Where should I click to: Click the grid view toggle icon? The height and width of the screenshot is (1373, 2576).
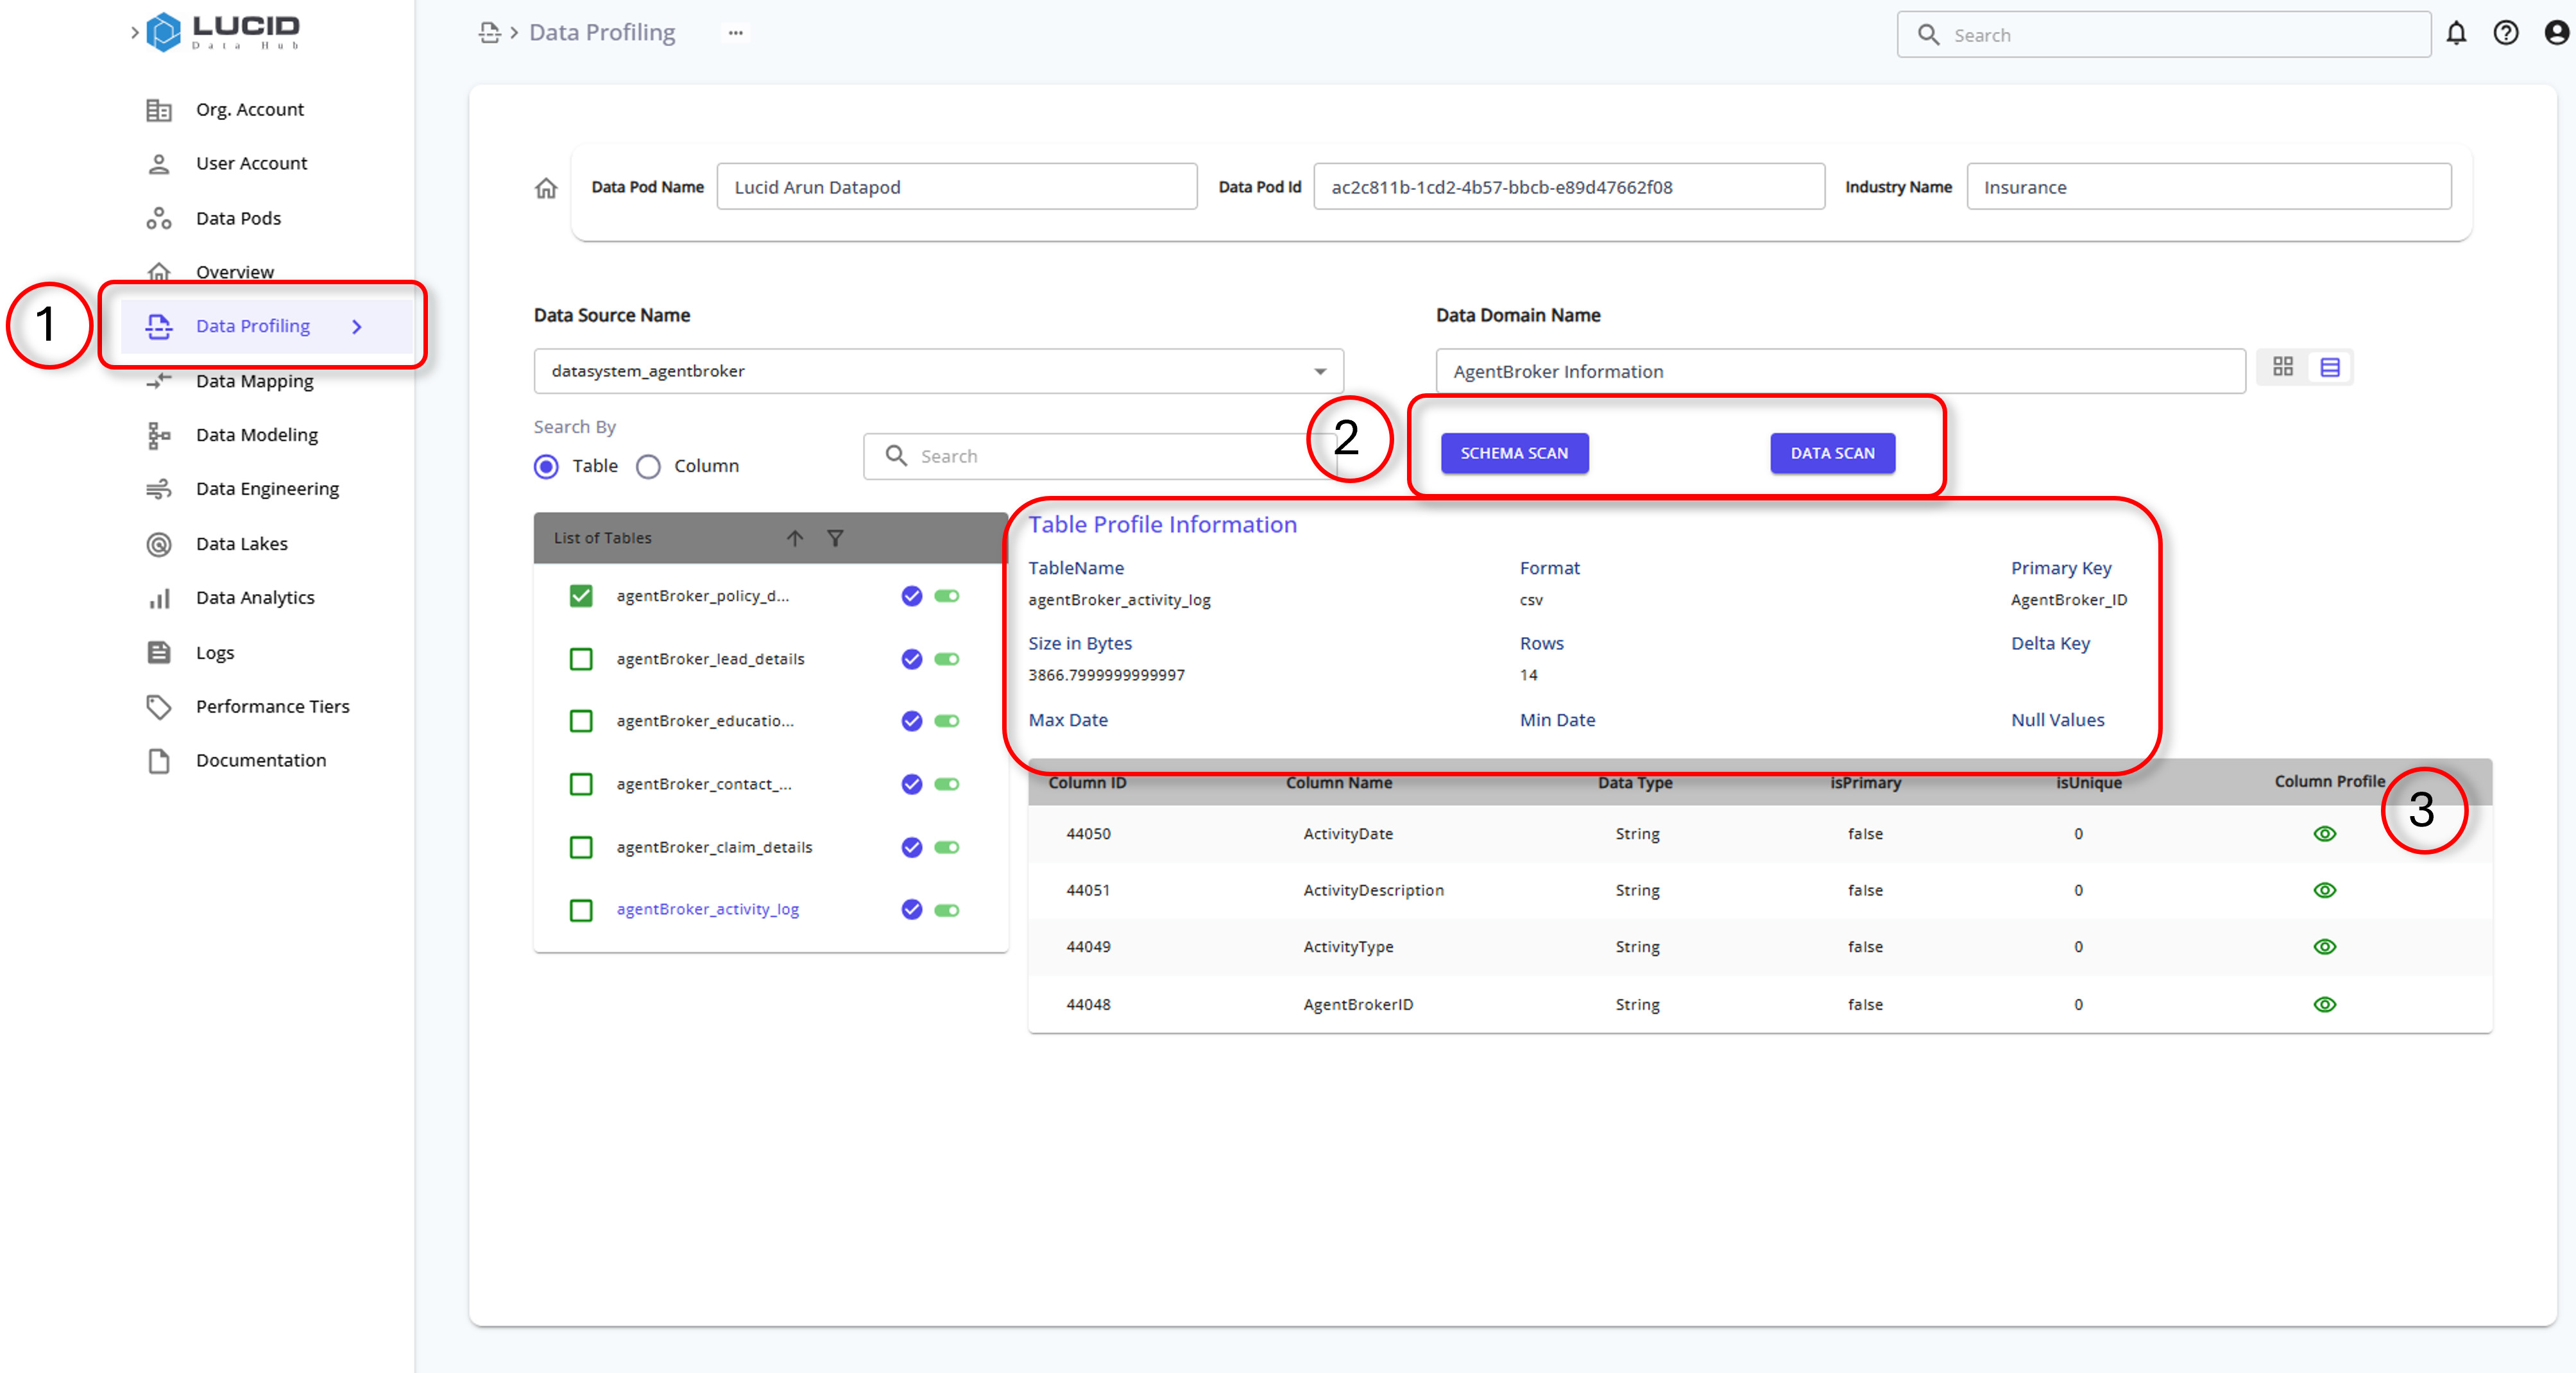tap(2283, 366)
